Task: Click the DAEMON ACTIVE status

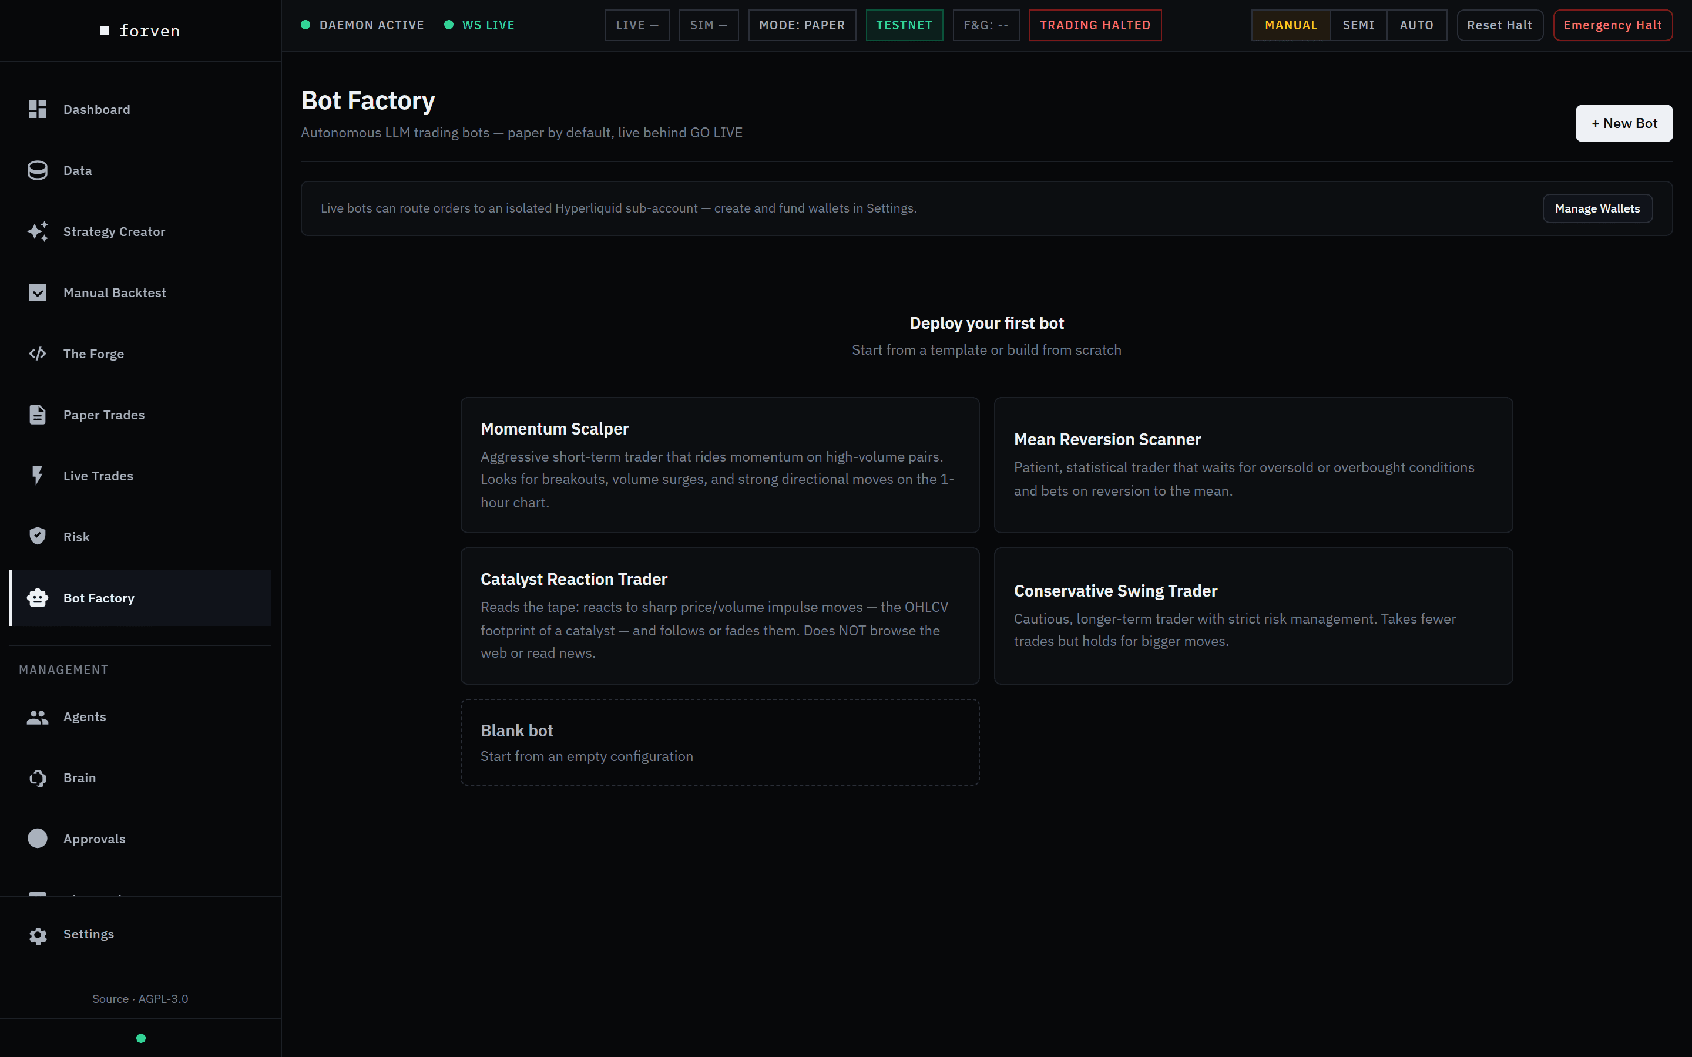Action: (362, 25)
